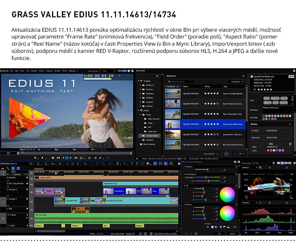Image resolution: width=296 pixels, height=241 pixels.
Task: Click the fast-forward button in the player
Action: click(x=76, y=158)
